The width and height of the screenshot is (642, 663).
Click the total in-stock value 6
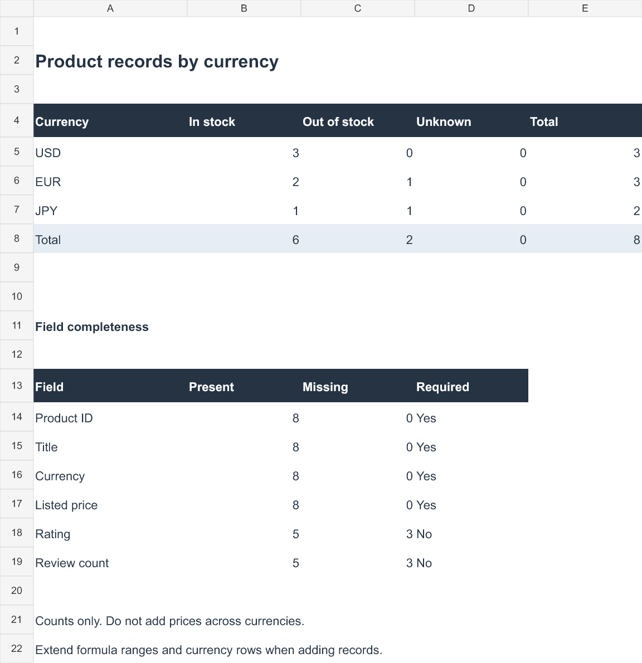(244, 240)
